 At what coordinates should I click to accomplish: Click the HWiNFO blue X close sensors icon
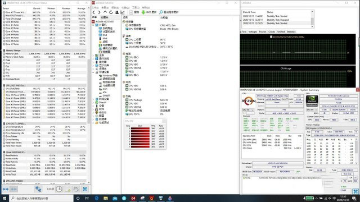(x=85, y=189)
